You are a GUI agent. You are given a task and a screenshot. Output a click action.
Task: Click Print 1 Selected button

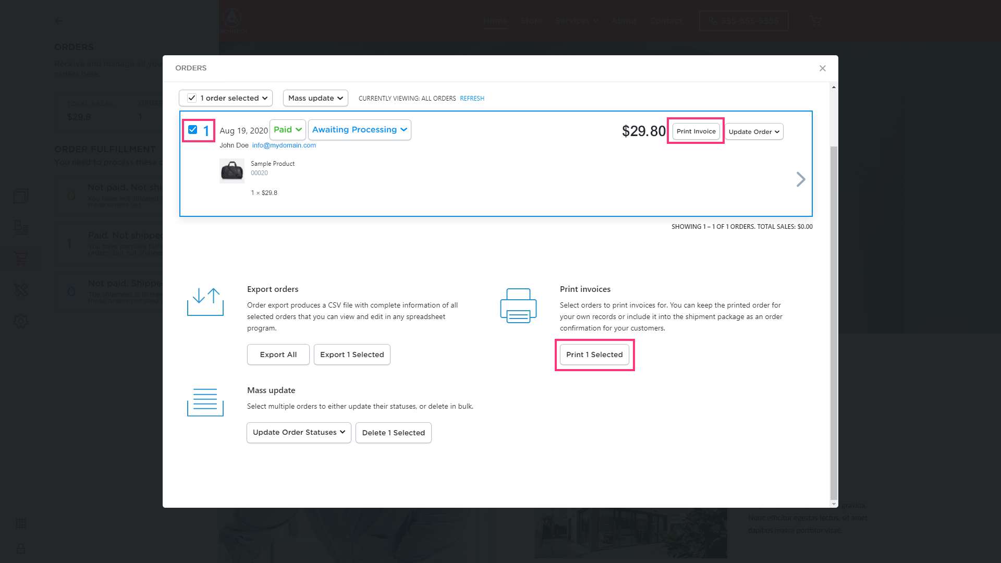(594, 354)
